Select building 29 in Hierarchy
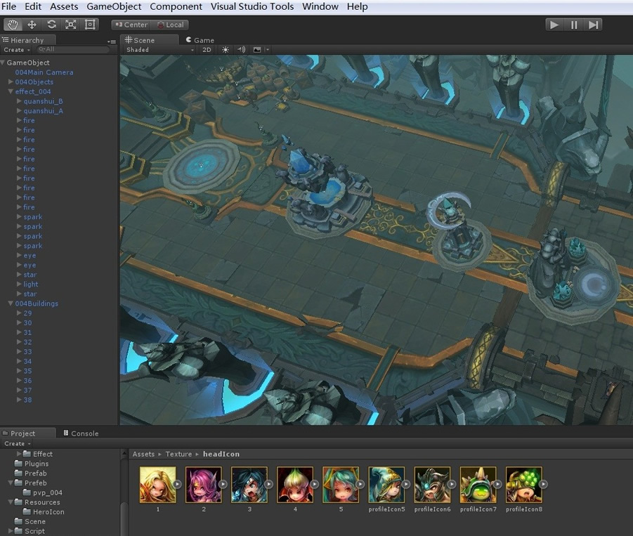 (27, 313)
